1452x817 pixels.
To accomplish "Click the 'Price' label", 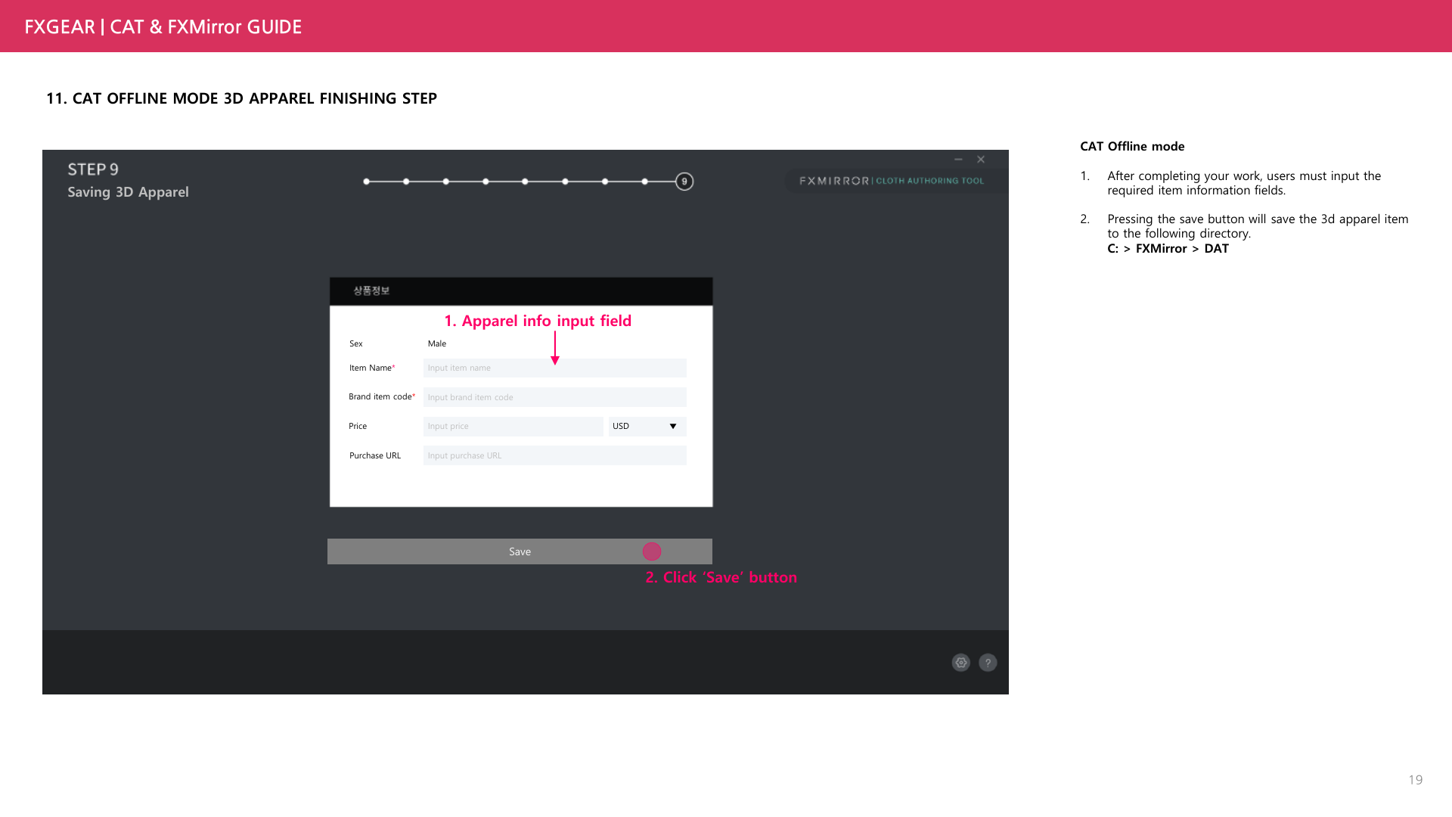I will coord(358,426).
